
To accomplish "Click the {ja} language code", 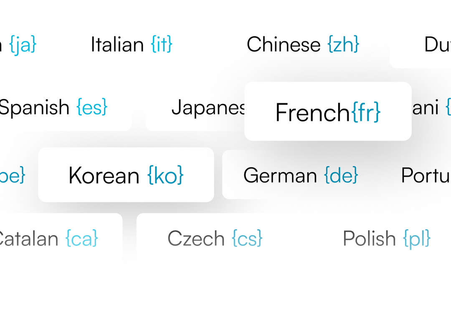I will click(23, 45).
